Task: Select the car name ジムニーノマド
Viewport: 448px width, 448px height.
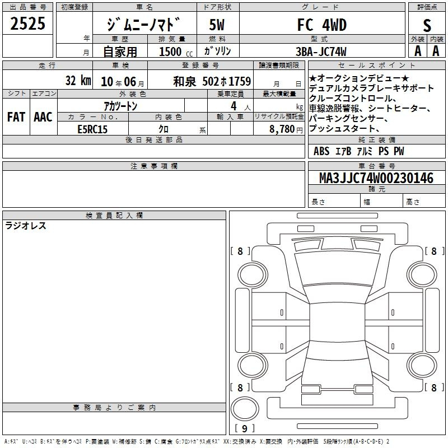Action: click(x=144, y=25)
